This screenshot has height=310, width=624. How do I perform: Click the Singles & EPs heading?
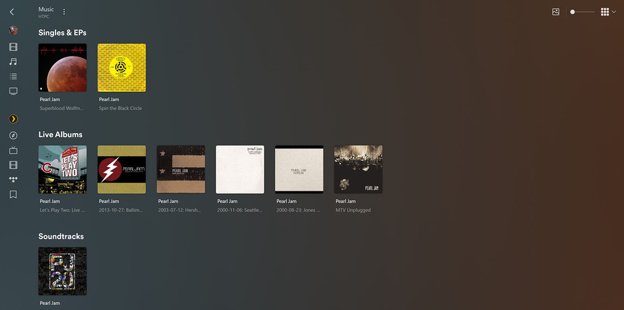62,32
